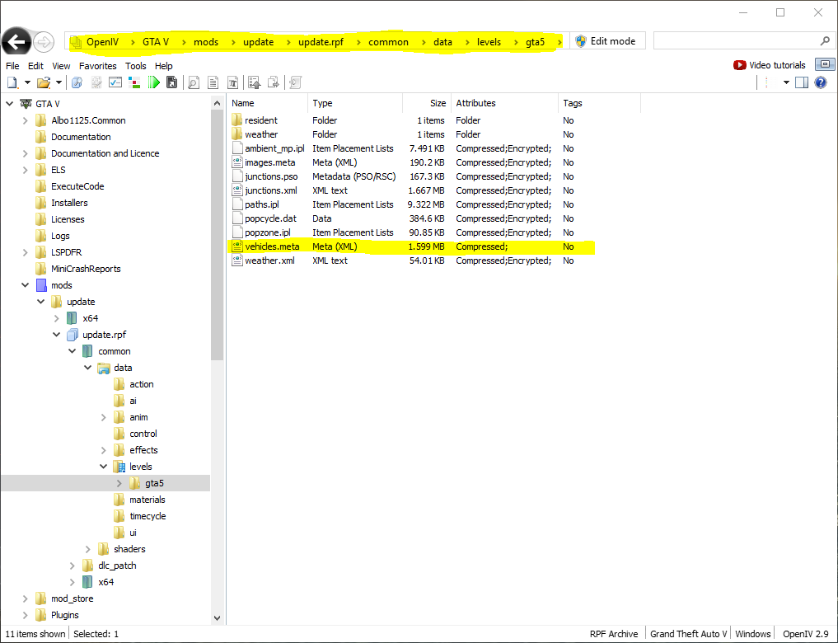The width and height of the screenshot is (838, 643).
Task: Open the View menu
Action: coord(61,66)
